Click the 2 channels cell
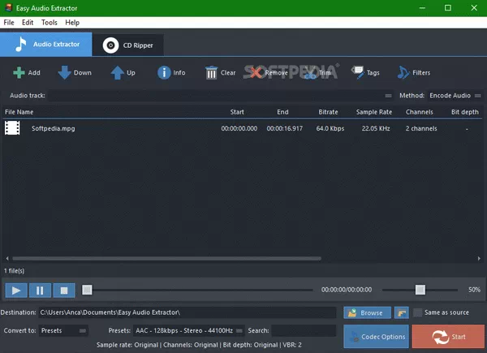Screen dimensions: 487x353 (x=421, y=128)
